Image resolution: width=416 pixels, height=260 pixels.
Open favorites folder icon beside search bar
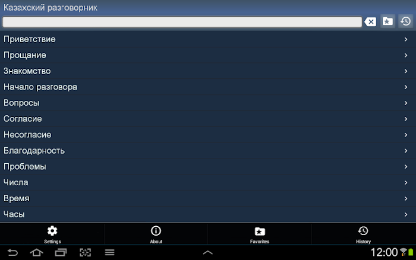click(387, 21)
